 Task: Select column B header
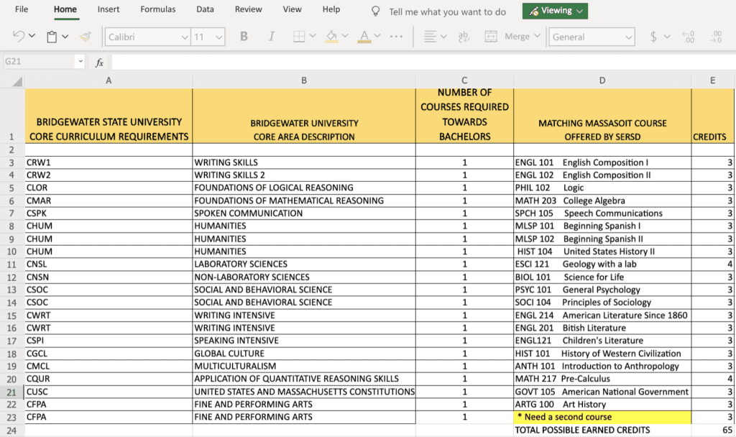coord(304,80)
